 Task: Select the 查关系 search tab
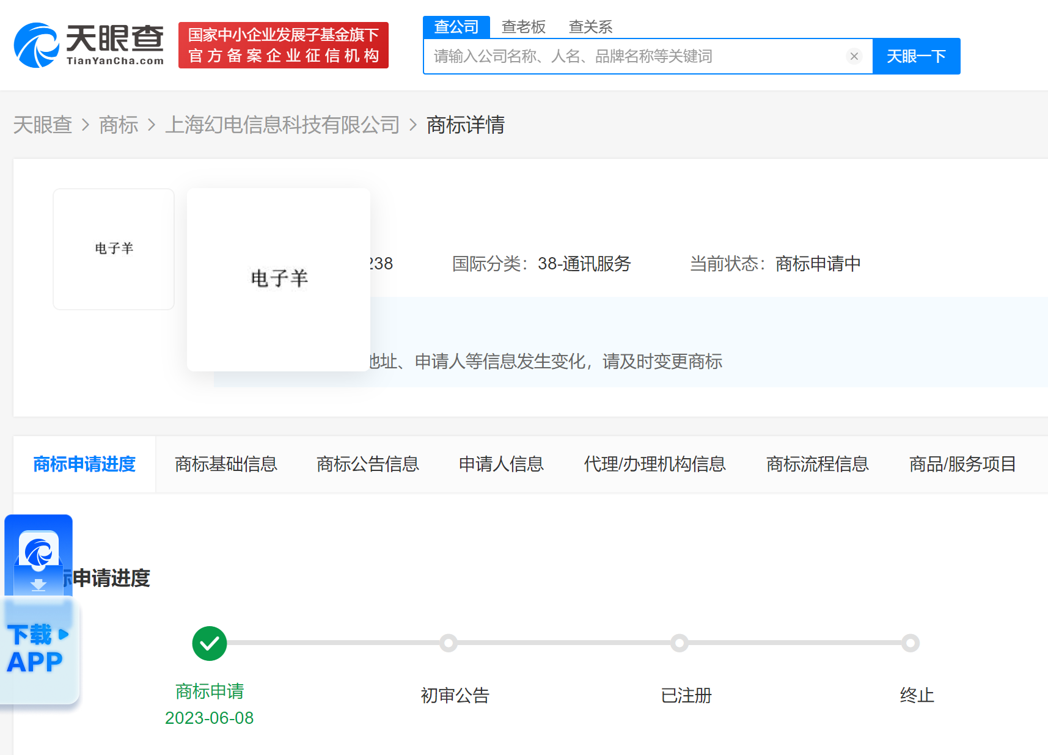click(590, 27)
